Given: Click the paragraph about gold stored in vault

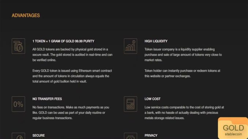Looking at the screenshot, I should [x=72, y=55].
